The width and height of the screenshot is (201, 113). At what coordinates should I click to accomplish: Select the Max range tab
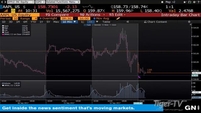(x=56, y=22)
